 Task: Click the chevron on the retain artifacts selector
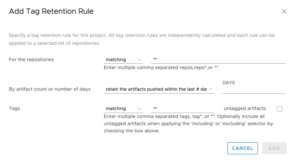point(210,90)
